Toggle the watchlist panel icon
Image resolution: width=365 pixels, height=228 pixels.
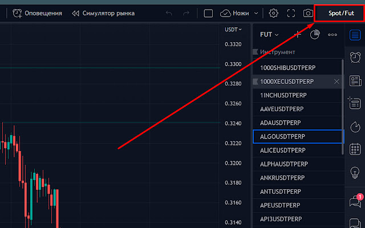click(x=355, y=35)
